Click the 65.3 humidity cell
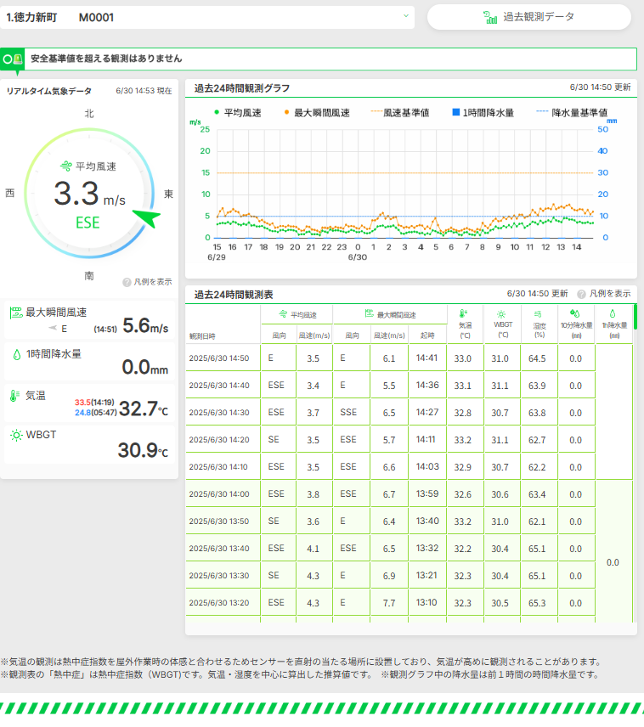 pos(539,603)
